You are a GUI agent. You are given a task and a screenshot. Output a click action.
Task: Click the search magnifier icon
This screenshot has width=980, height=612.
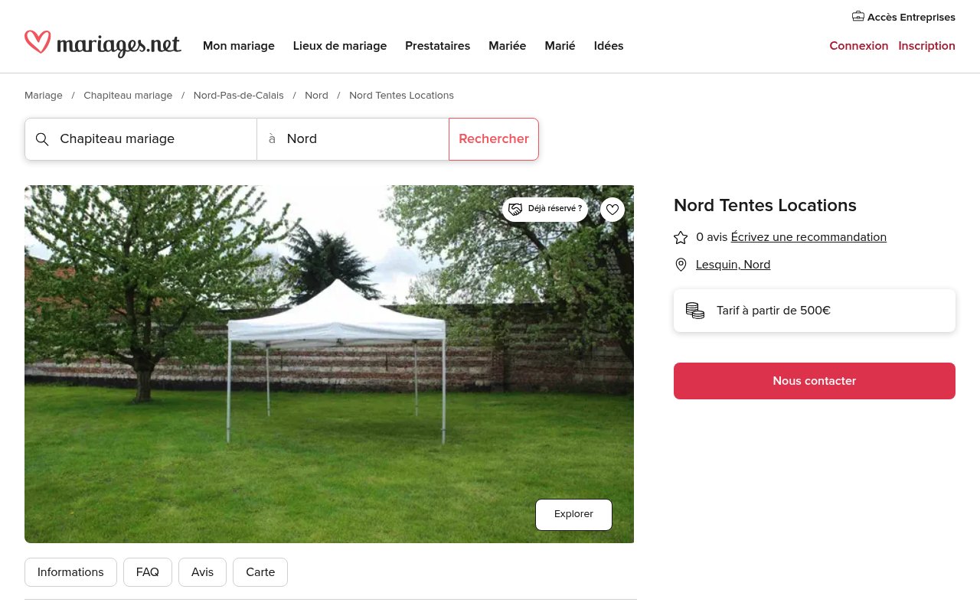coord(43,139)
